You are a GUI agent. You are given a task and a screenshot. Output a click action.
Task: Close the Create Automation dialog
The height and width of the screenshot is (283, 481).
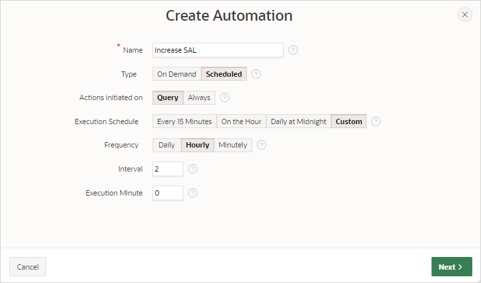(x=465, y=15)
